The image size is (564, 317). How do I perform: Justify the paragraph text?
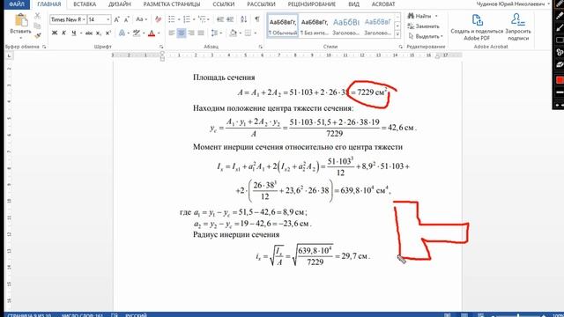(201, 33)
